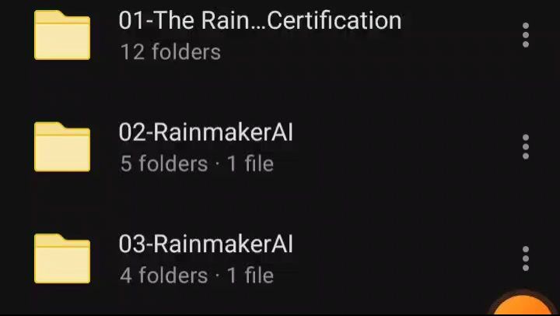Select empty row area right of 03-RainmakerAI
Viewport: 560px width, 316px height.
coord(405,258)
